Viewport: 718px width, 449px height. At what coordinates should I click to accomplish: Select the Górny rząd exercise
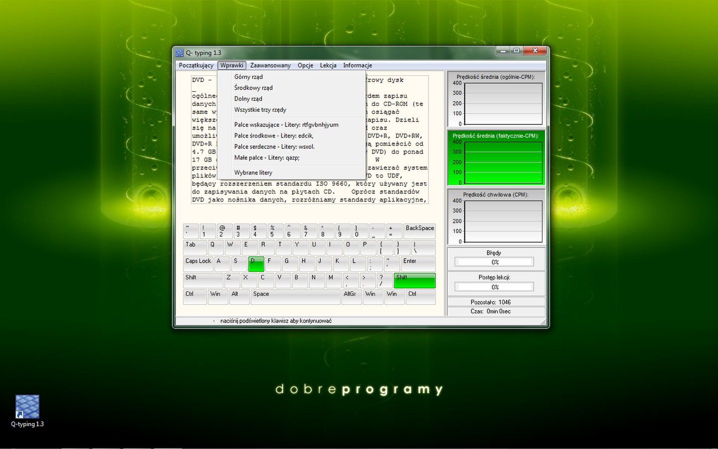(292, 77)
